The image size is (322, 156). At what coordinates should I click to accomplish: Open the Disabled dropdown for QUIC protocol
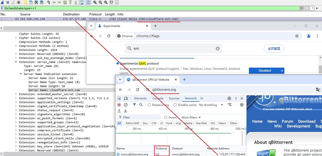(267, 71)
